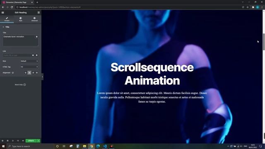Switch to the Style tab

pos(21,19)
